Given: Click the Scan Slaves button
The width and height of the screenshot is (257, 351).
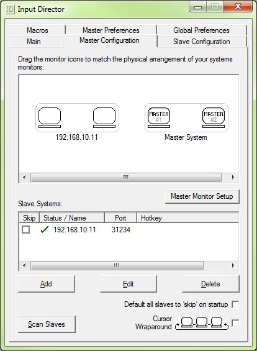Looking at the screenshot, I should click(x=47, y=324).
